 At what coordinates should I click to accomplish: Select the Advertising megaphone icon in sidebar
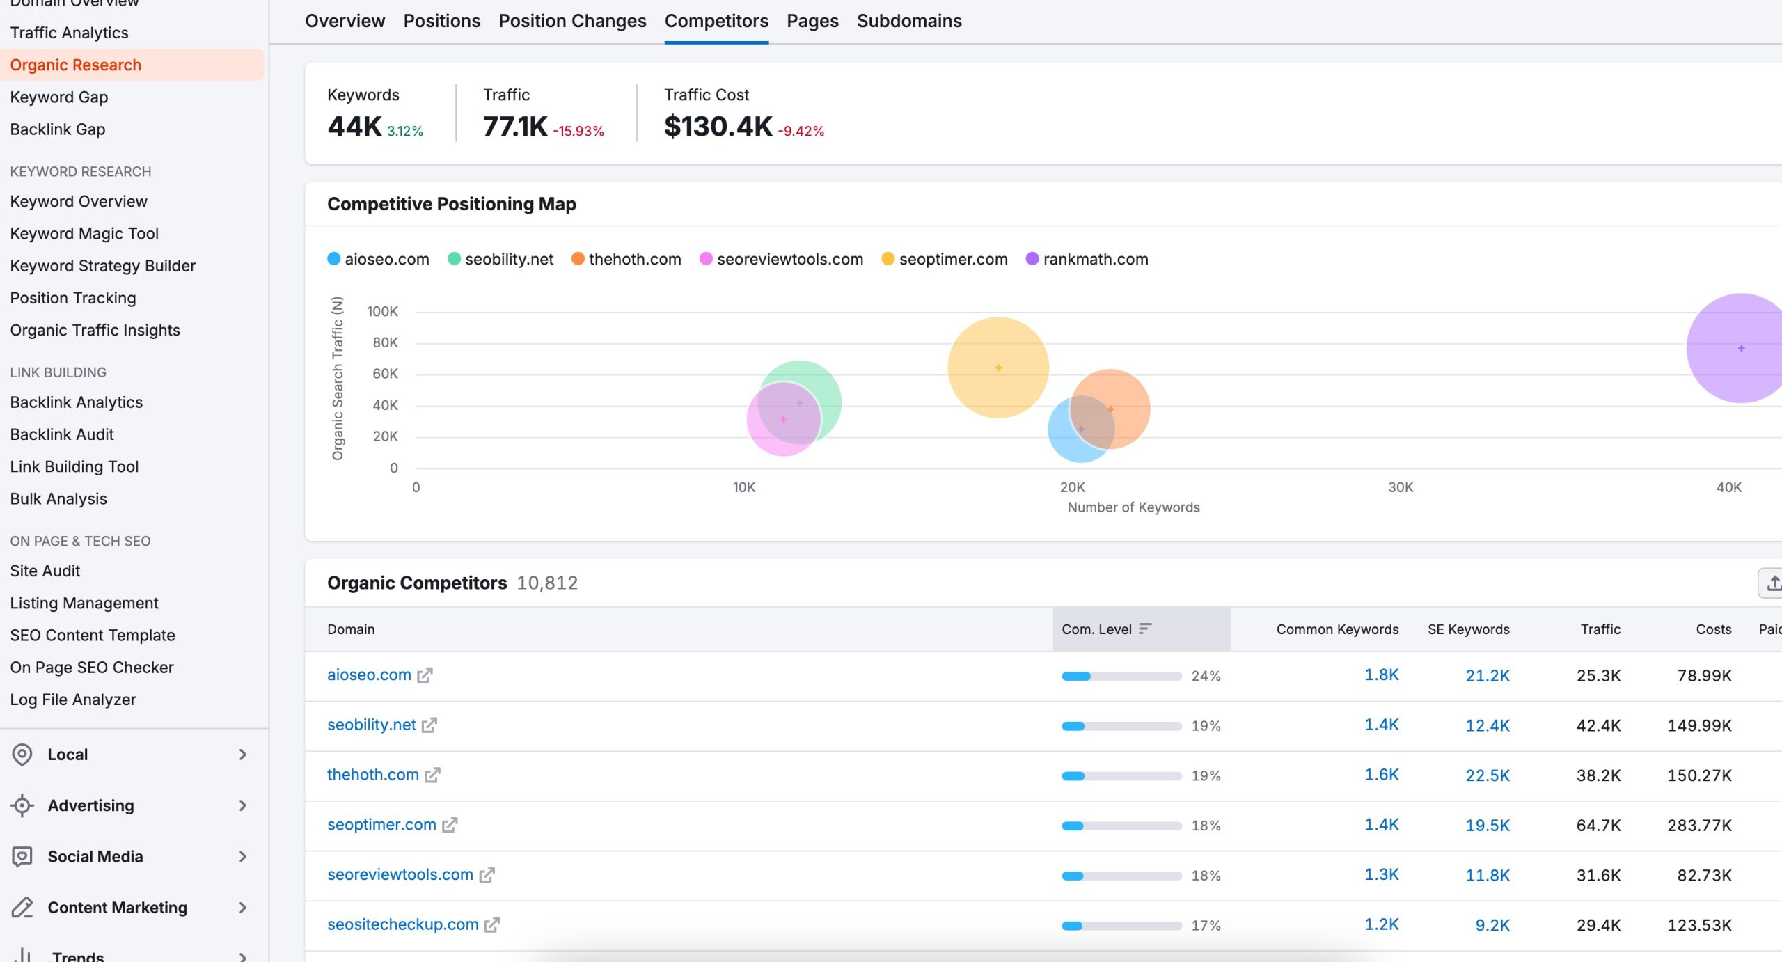pos(22,806)
